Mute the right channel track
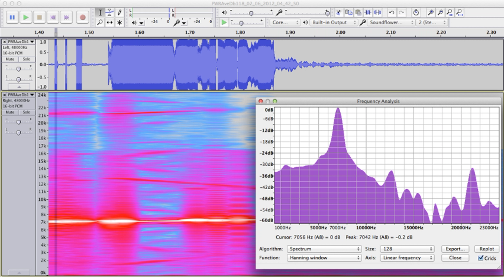Screen dimensions: 504x277 coord(10,112)
